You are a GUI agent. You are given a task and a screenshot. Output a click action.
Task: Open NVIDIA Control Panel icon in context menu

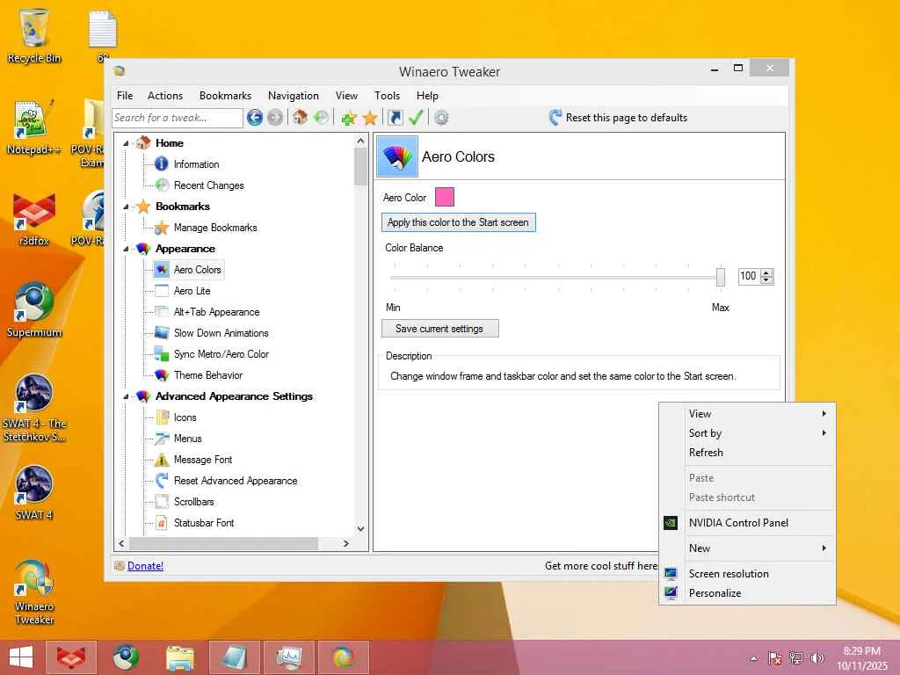pos(671,523)
